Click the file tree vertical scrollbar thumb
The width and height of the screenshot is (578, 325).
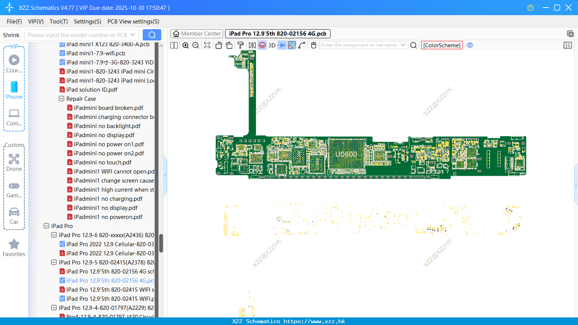pyautogui.click(x=161, y=243)
